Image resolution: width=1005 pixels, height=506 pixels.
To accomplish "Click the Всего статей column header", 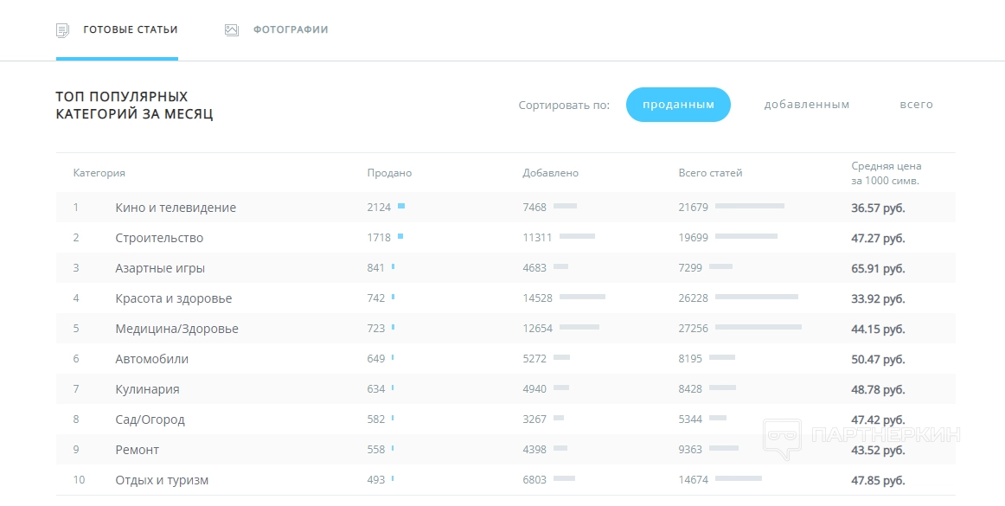I will [x=710, y=173].
